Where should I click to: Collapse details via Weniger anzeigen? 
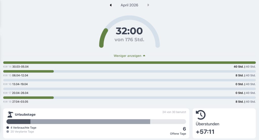[x=129, y=56]
